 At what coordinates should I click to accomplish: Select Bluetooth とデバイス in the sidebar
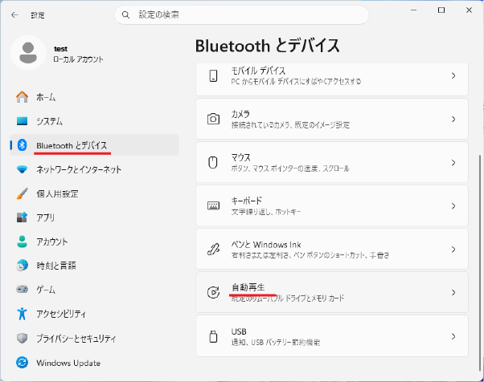[94, 144]
